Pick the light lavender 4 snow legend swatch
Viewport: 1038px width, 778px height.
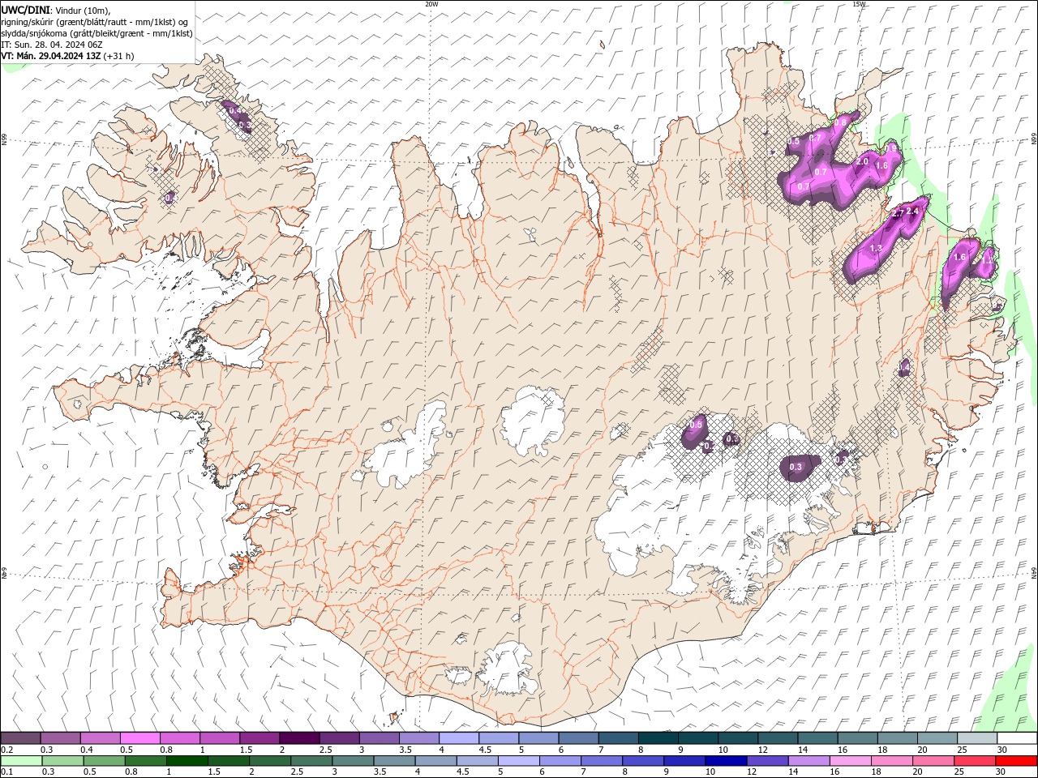pos(459,737)
